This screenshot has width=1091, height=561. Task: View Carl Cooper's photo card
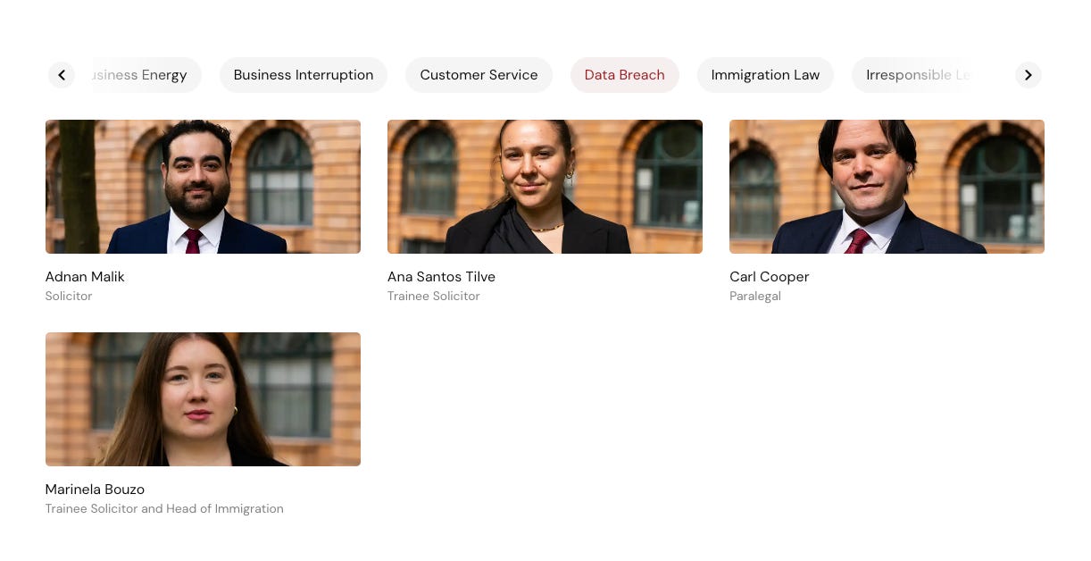coord(887,187)
